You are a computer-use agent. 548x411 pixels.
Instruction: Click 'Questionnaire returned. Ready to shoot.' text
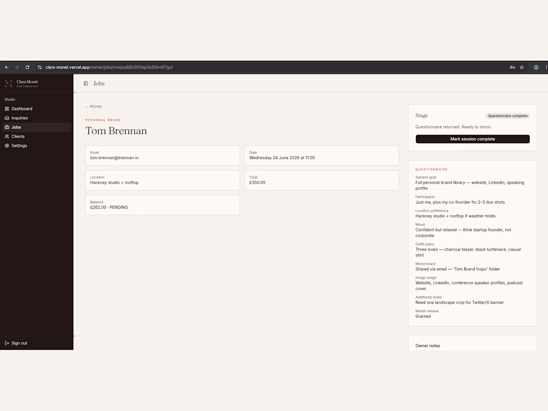coord(453,127)
